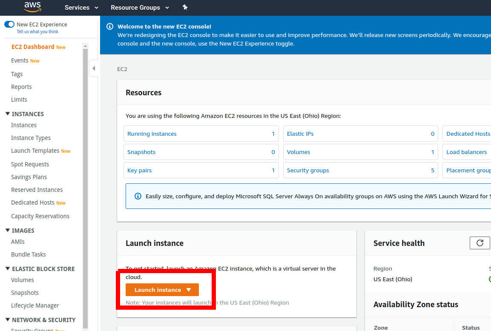
Task: Open the Running instances resource link
Action: (152, 134)
